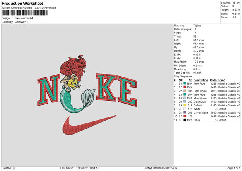This screenshot has height=171, width=242.
Task: Click thread code 1032
Action: tap(213, 113)
